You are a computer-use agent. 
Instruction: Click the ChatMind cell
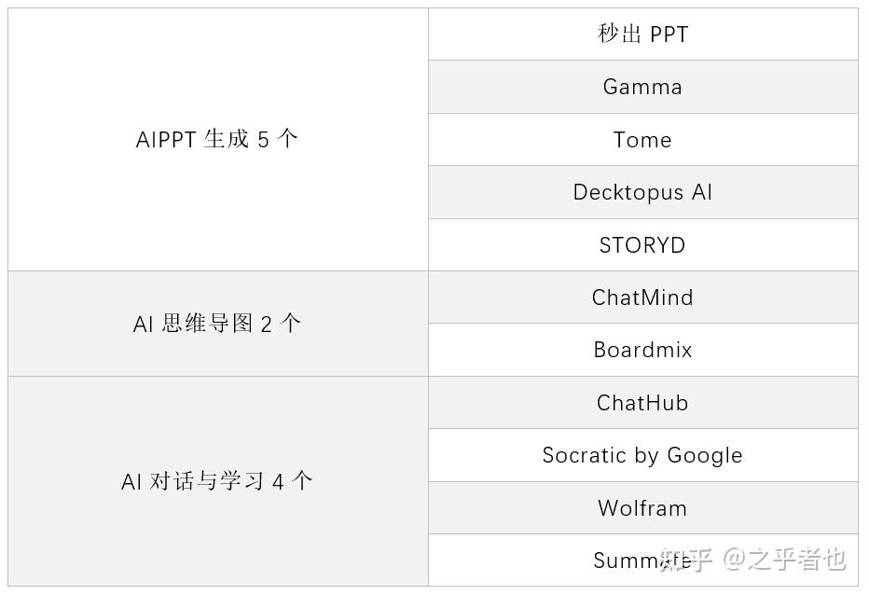(x=642, y=297)
